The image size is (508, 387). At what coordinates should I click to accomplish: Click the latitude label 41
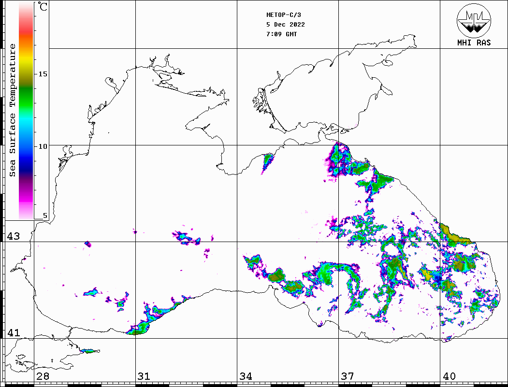13,332
